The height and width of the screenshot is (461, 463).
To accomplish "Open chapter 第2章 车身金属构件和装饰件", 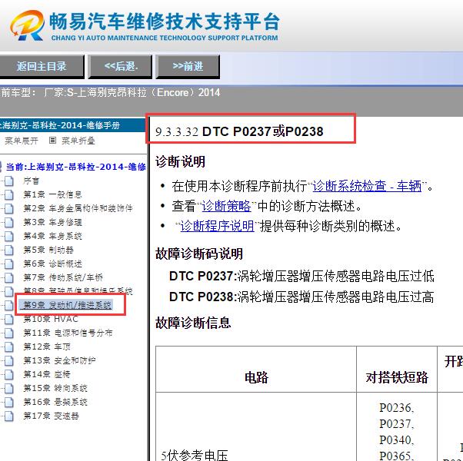I will pos(78,208).
